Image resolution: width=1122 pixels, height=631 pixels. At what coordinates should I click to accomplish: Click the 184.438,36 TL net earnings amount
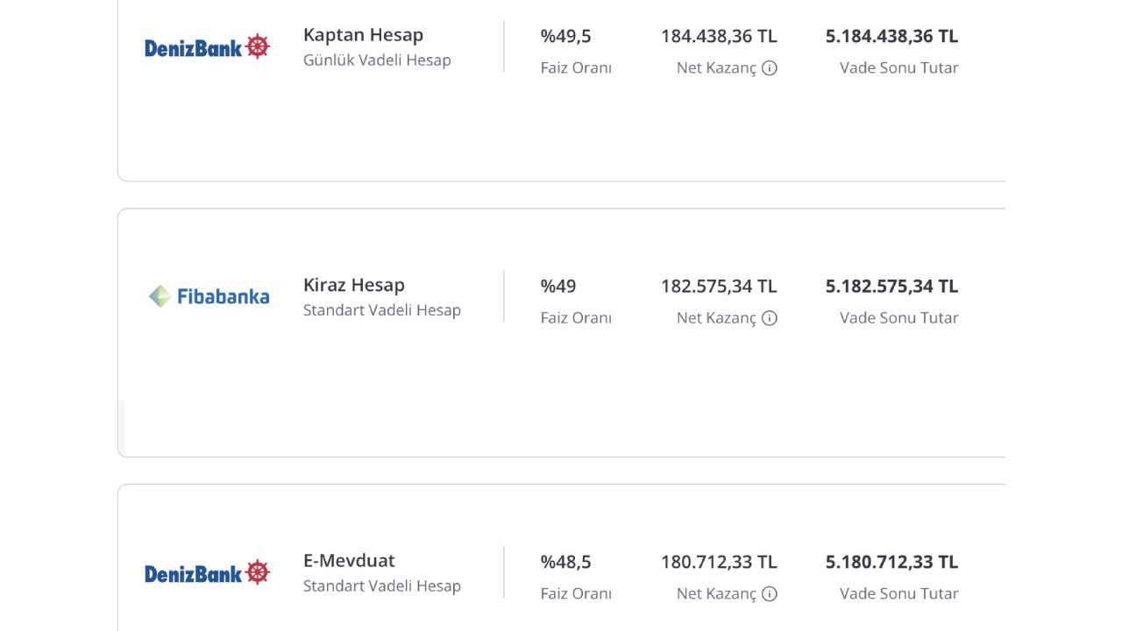coord(719,37)
